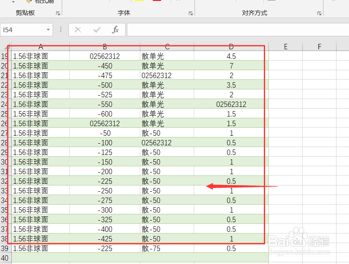Select column A header
Screen dimensions: 349x264
40,46
